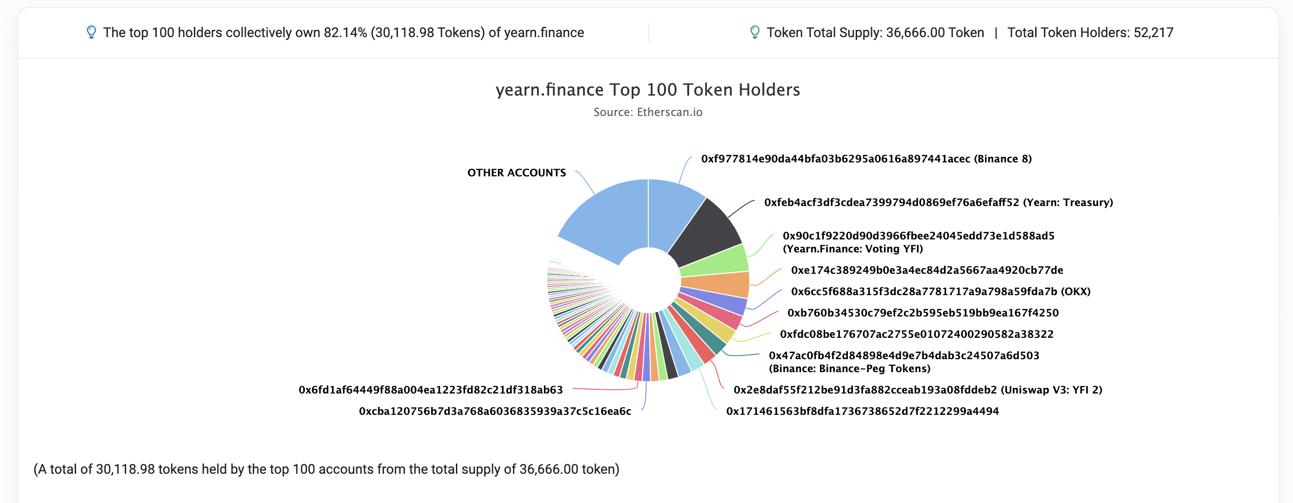Click the 0x6fd1af64449f address label

tap(430, 390)
